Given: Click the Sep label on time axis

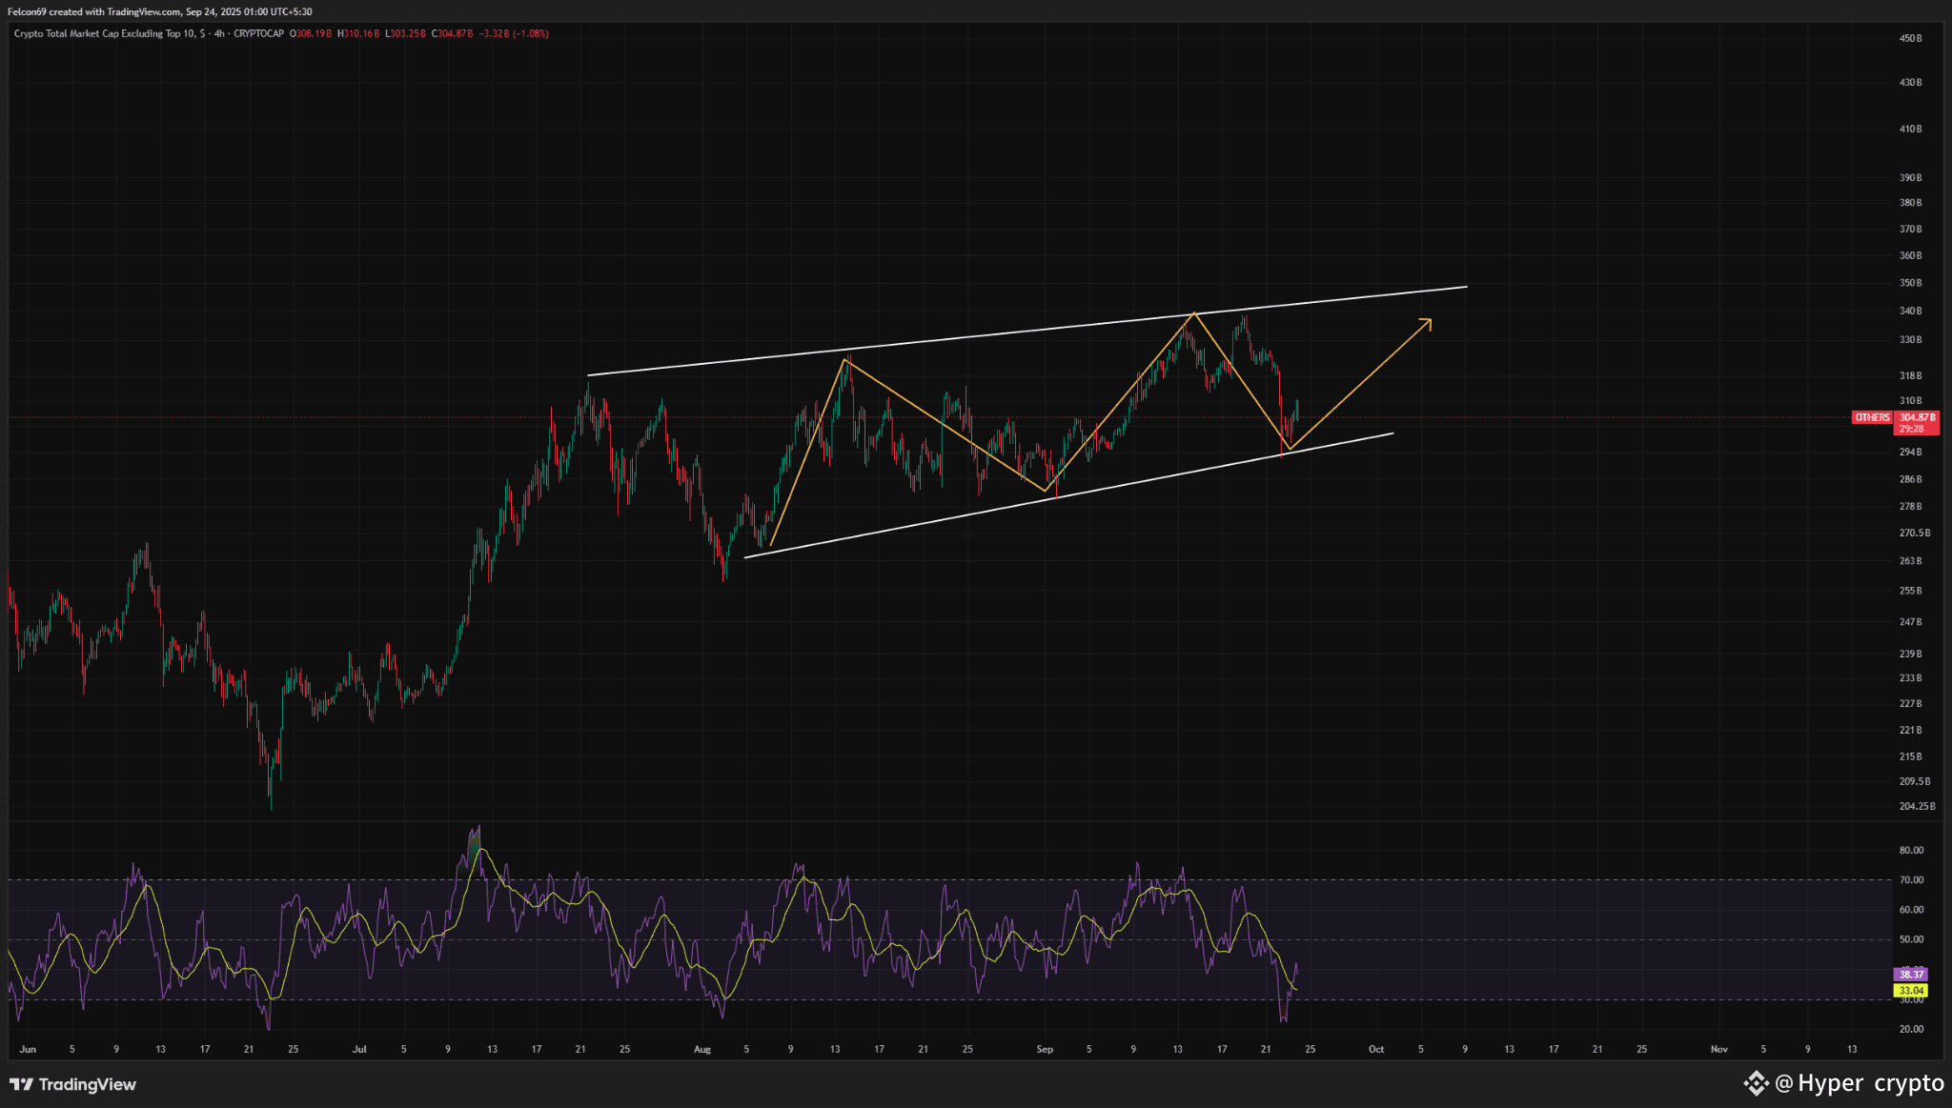Looking at the screenshot, I should (x=1045, y=1049).
